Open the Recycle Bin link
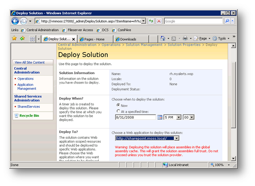 tap(29, 115)
